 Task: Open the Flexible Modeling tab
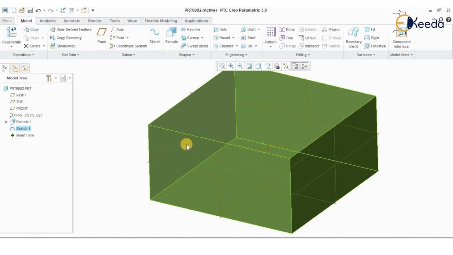point(161,21)
